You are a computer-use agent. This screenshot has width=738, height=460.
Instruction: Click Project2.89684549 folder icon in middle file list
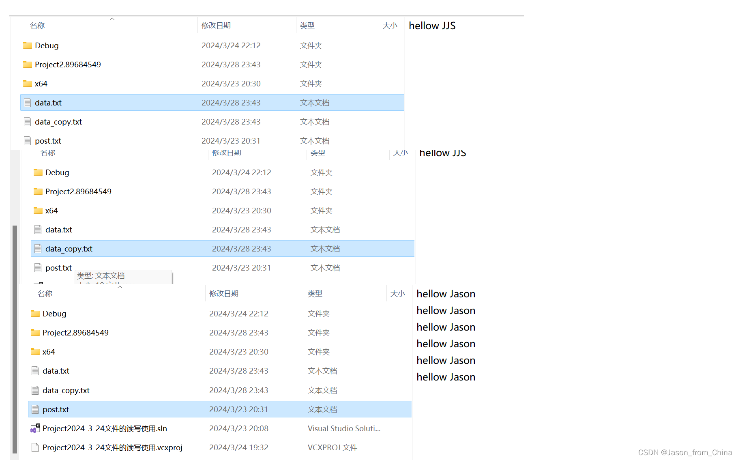38,191
